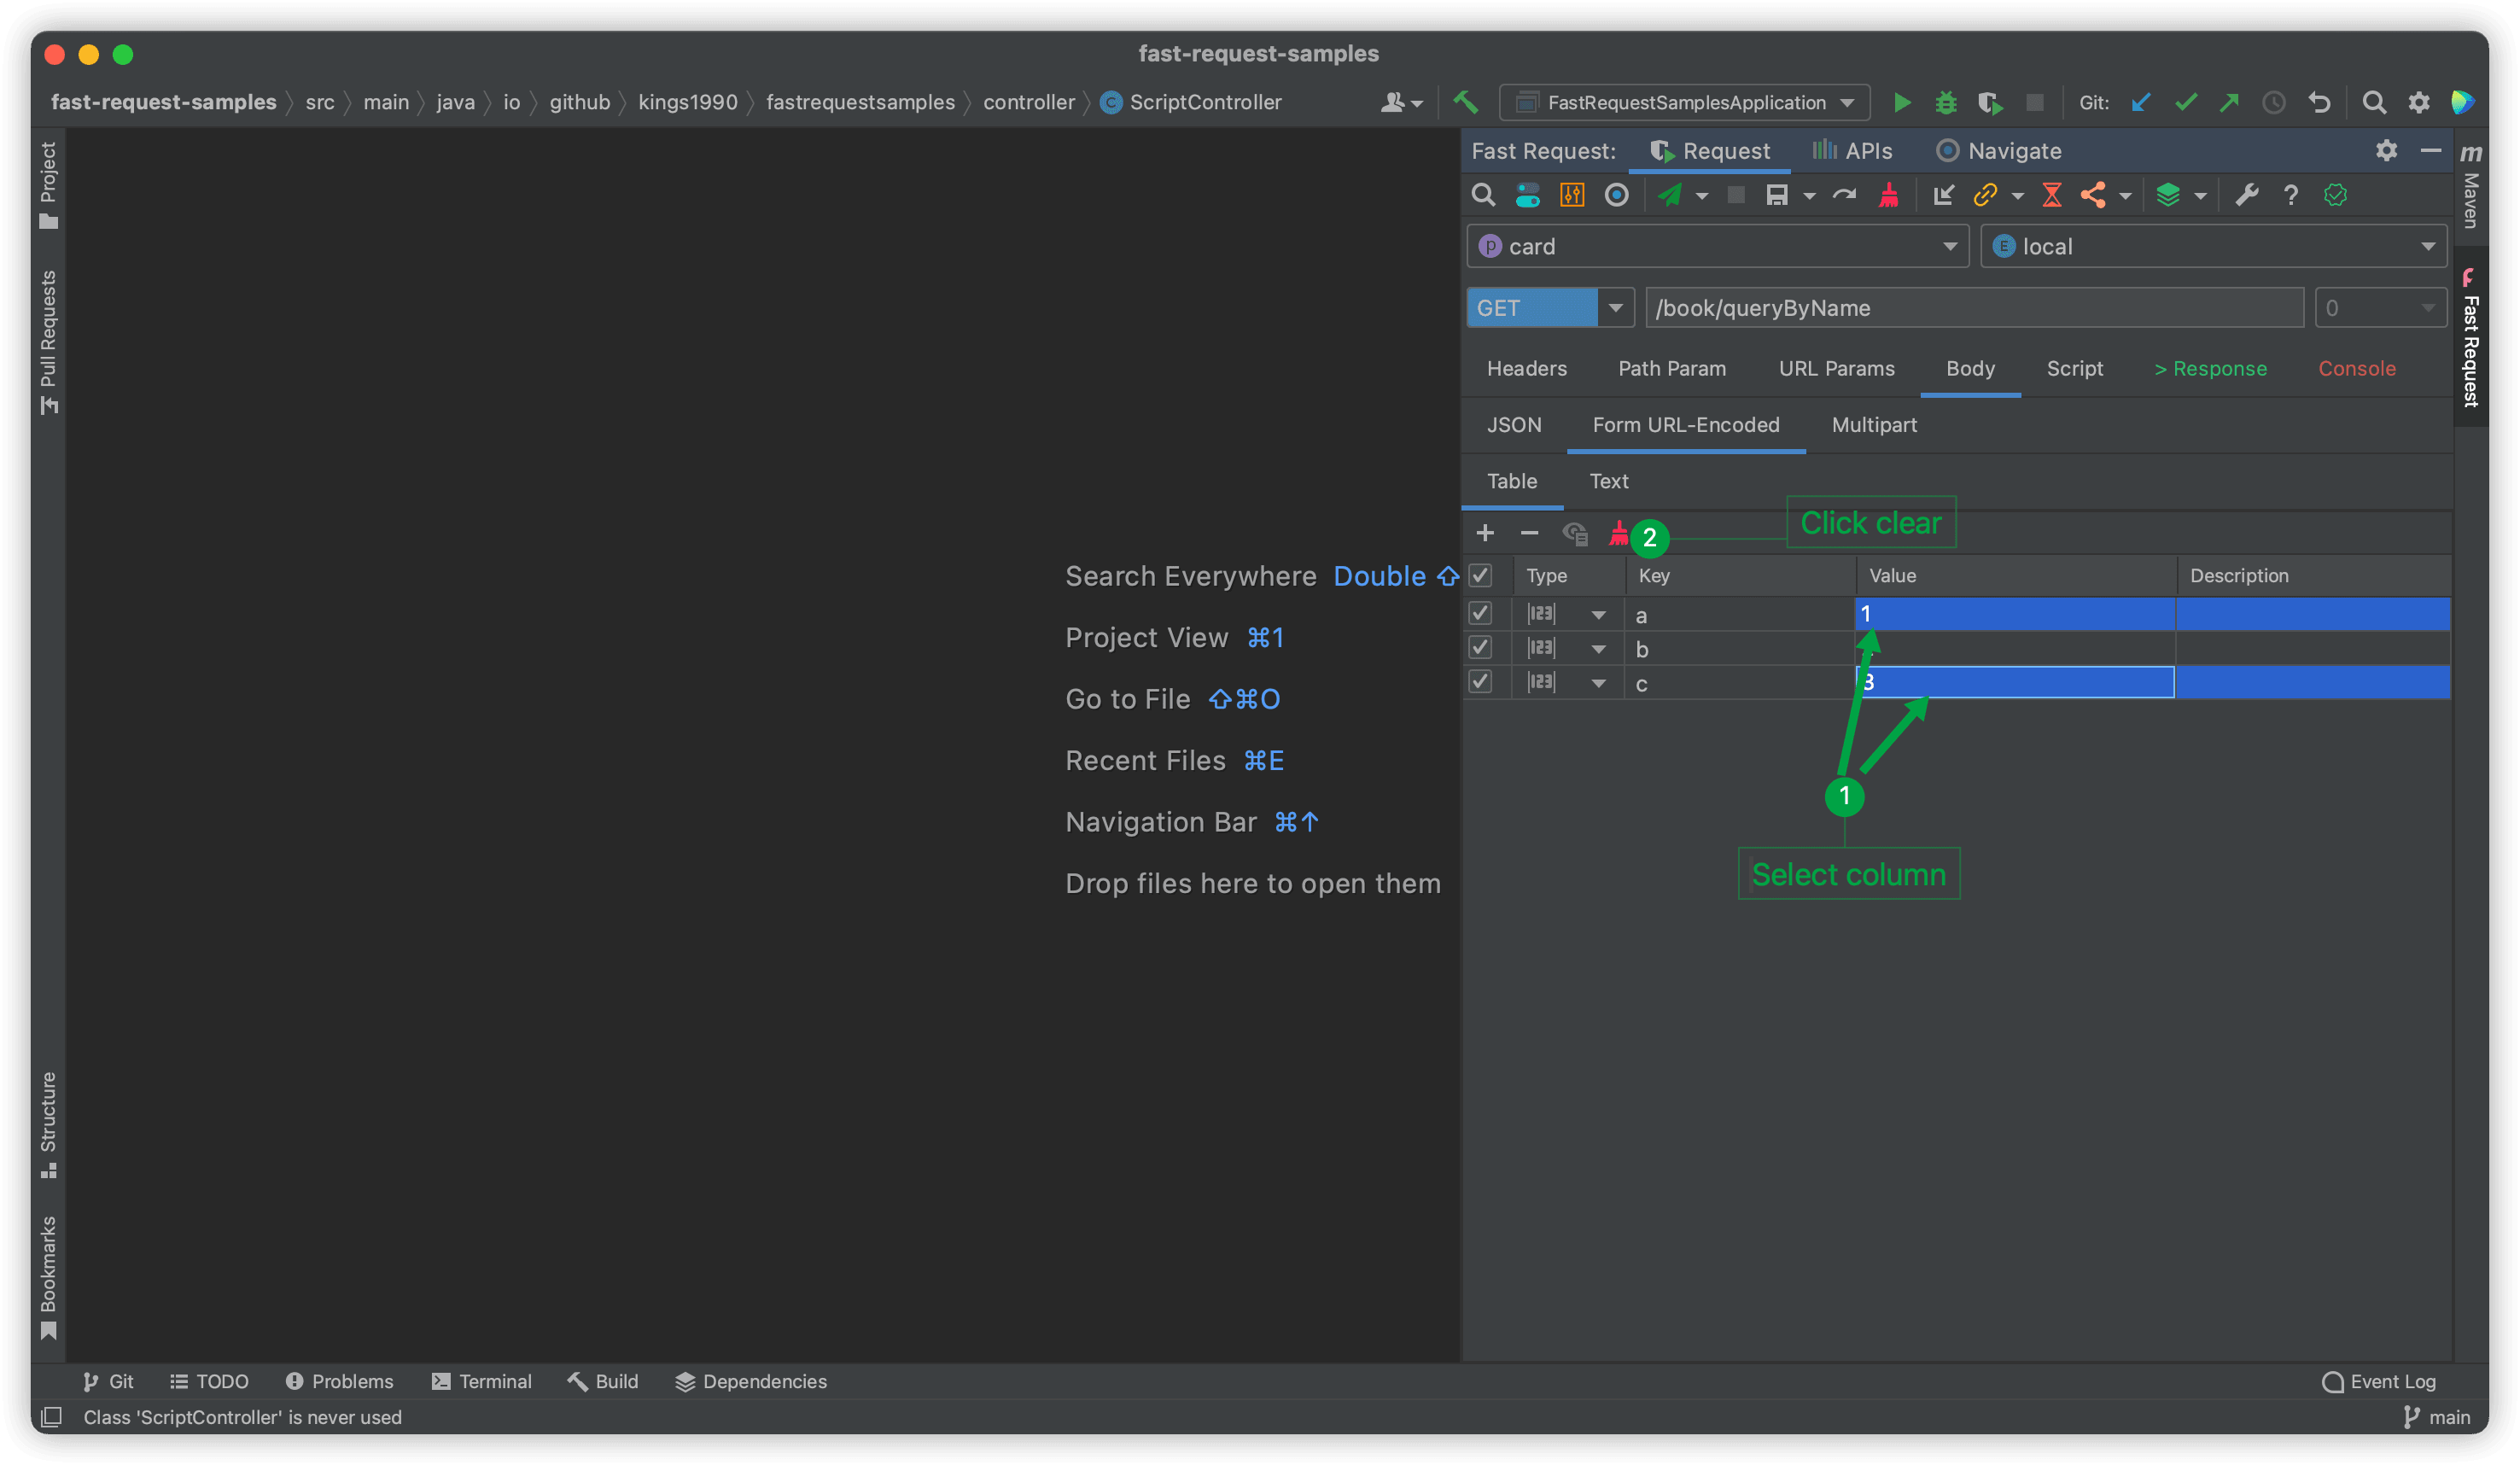Toggle the header select-all checkbox

pos(1480,576)
